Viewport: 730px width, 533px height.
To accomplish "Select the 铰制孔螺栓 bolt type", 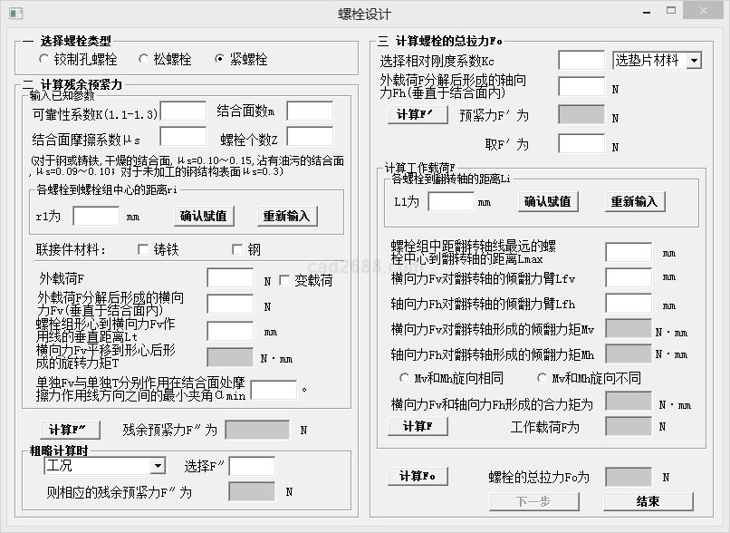I will point(45,60).
